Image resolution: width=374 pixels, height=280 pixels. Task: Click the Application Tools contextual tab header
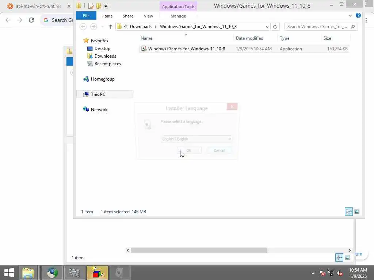tap(178, 7)
